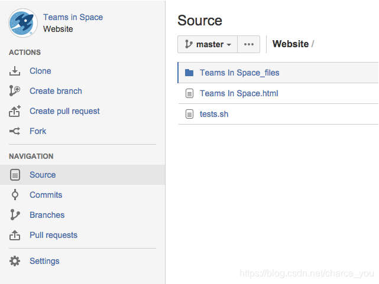The image size is (379, 284).
Task: Open the tests.sh file
Action: tap(214, 114)
